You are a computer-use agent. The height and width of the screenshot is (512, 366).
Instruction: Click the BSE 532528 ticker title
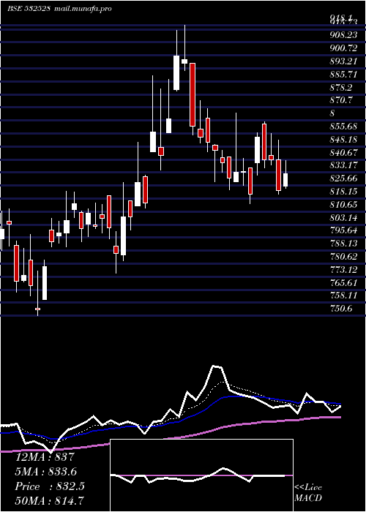coord(29,9)
